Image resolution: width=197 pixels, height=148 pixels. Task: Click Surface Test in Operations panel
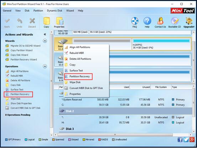pos(15,90)
